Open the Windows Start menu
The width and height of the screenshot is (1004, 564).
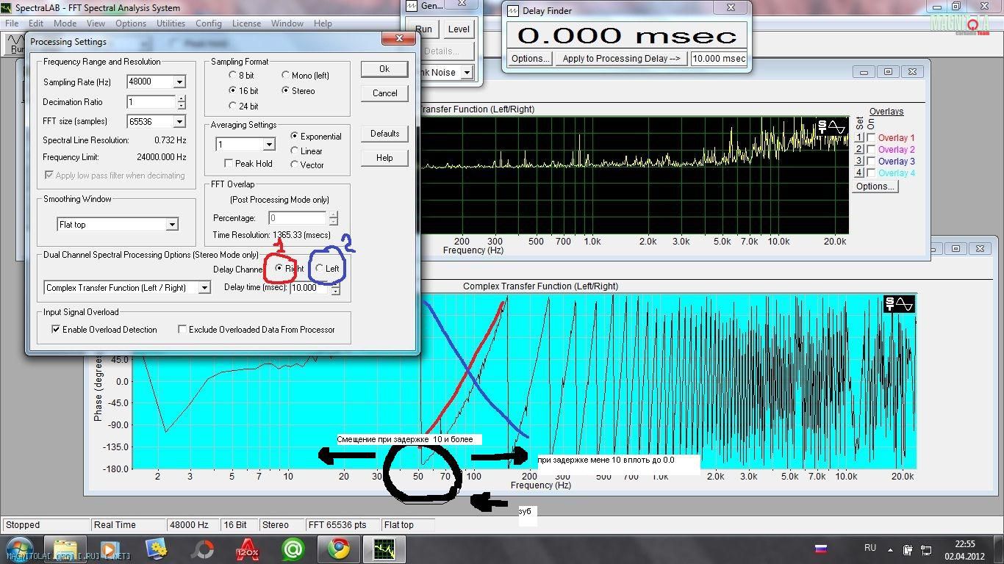click(18, 549)
